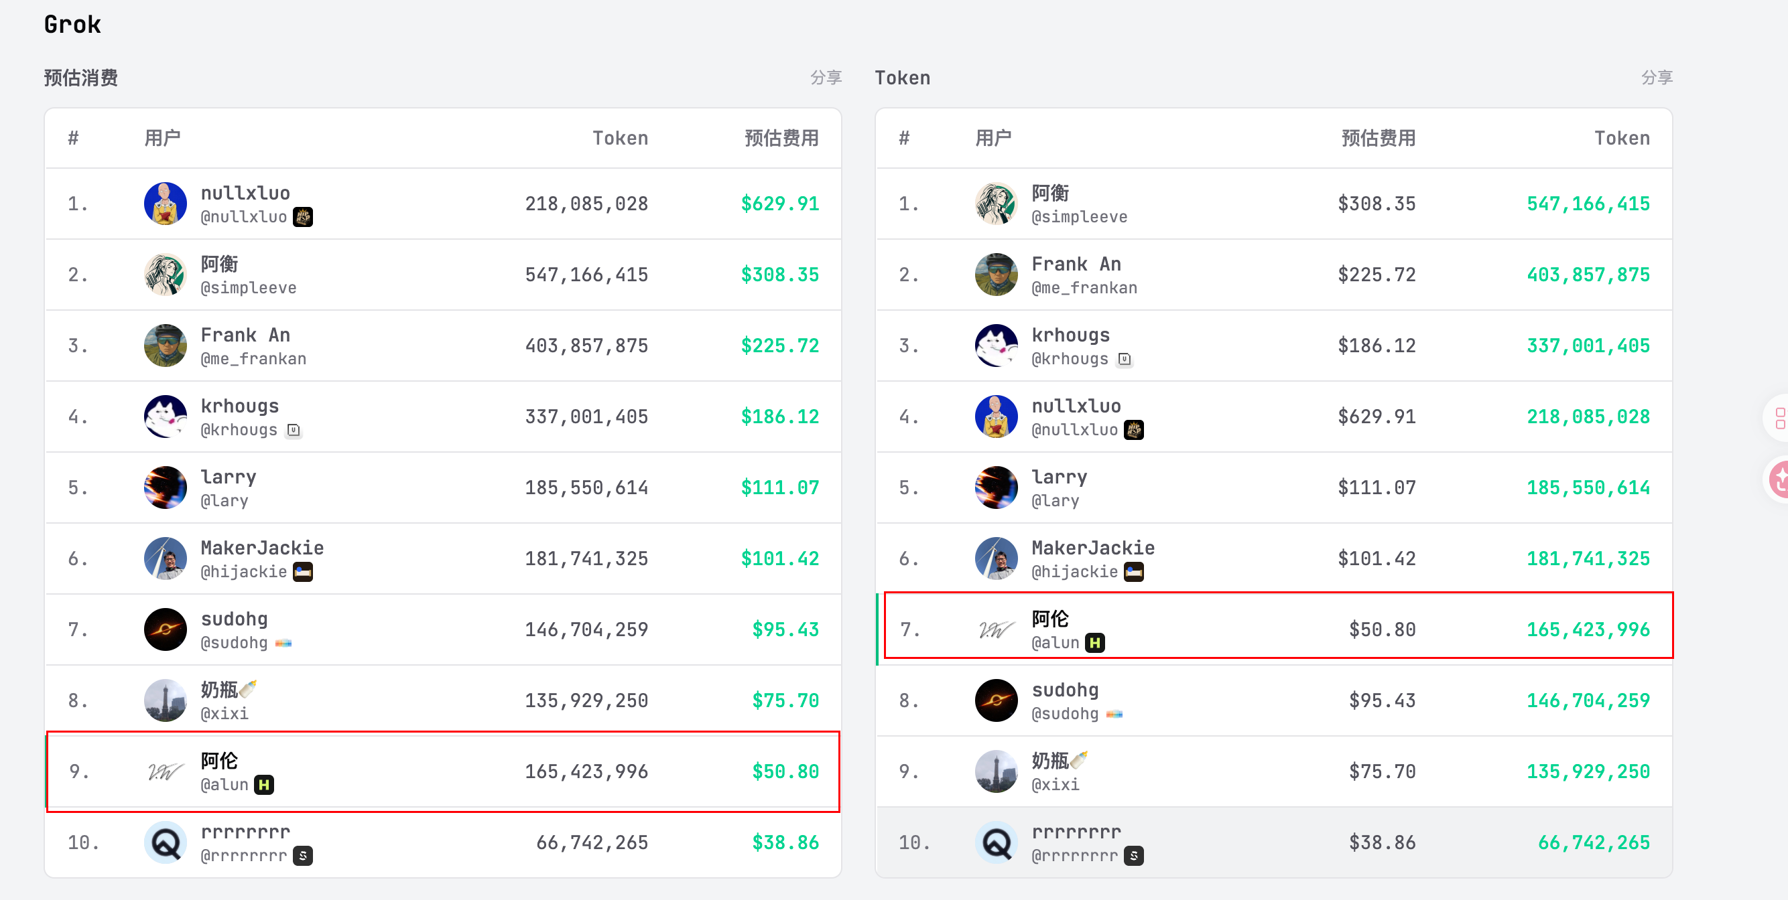Click krhougs's avatar in the Token table
This screenshot has height=900, width=1788.
(x=996, y=346)
